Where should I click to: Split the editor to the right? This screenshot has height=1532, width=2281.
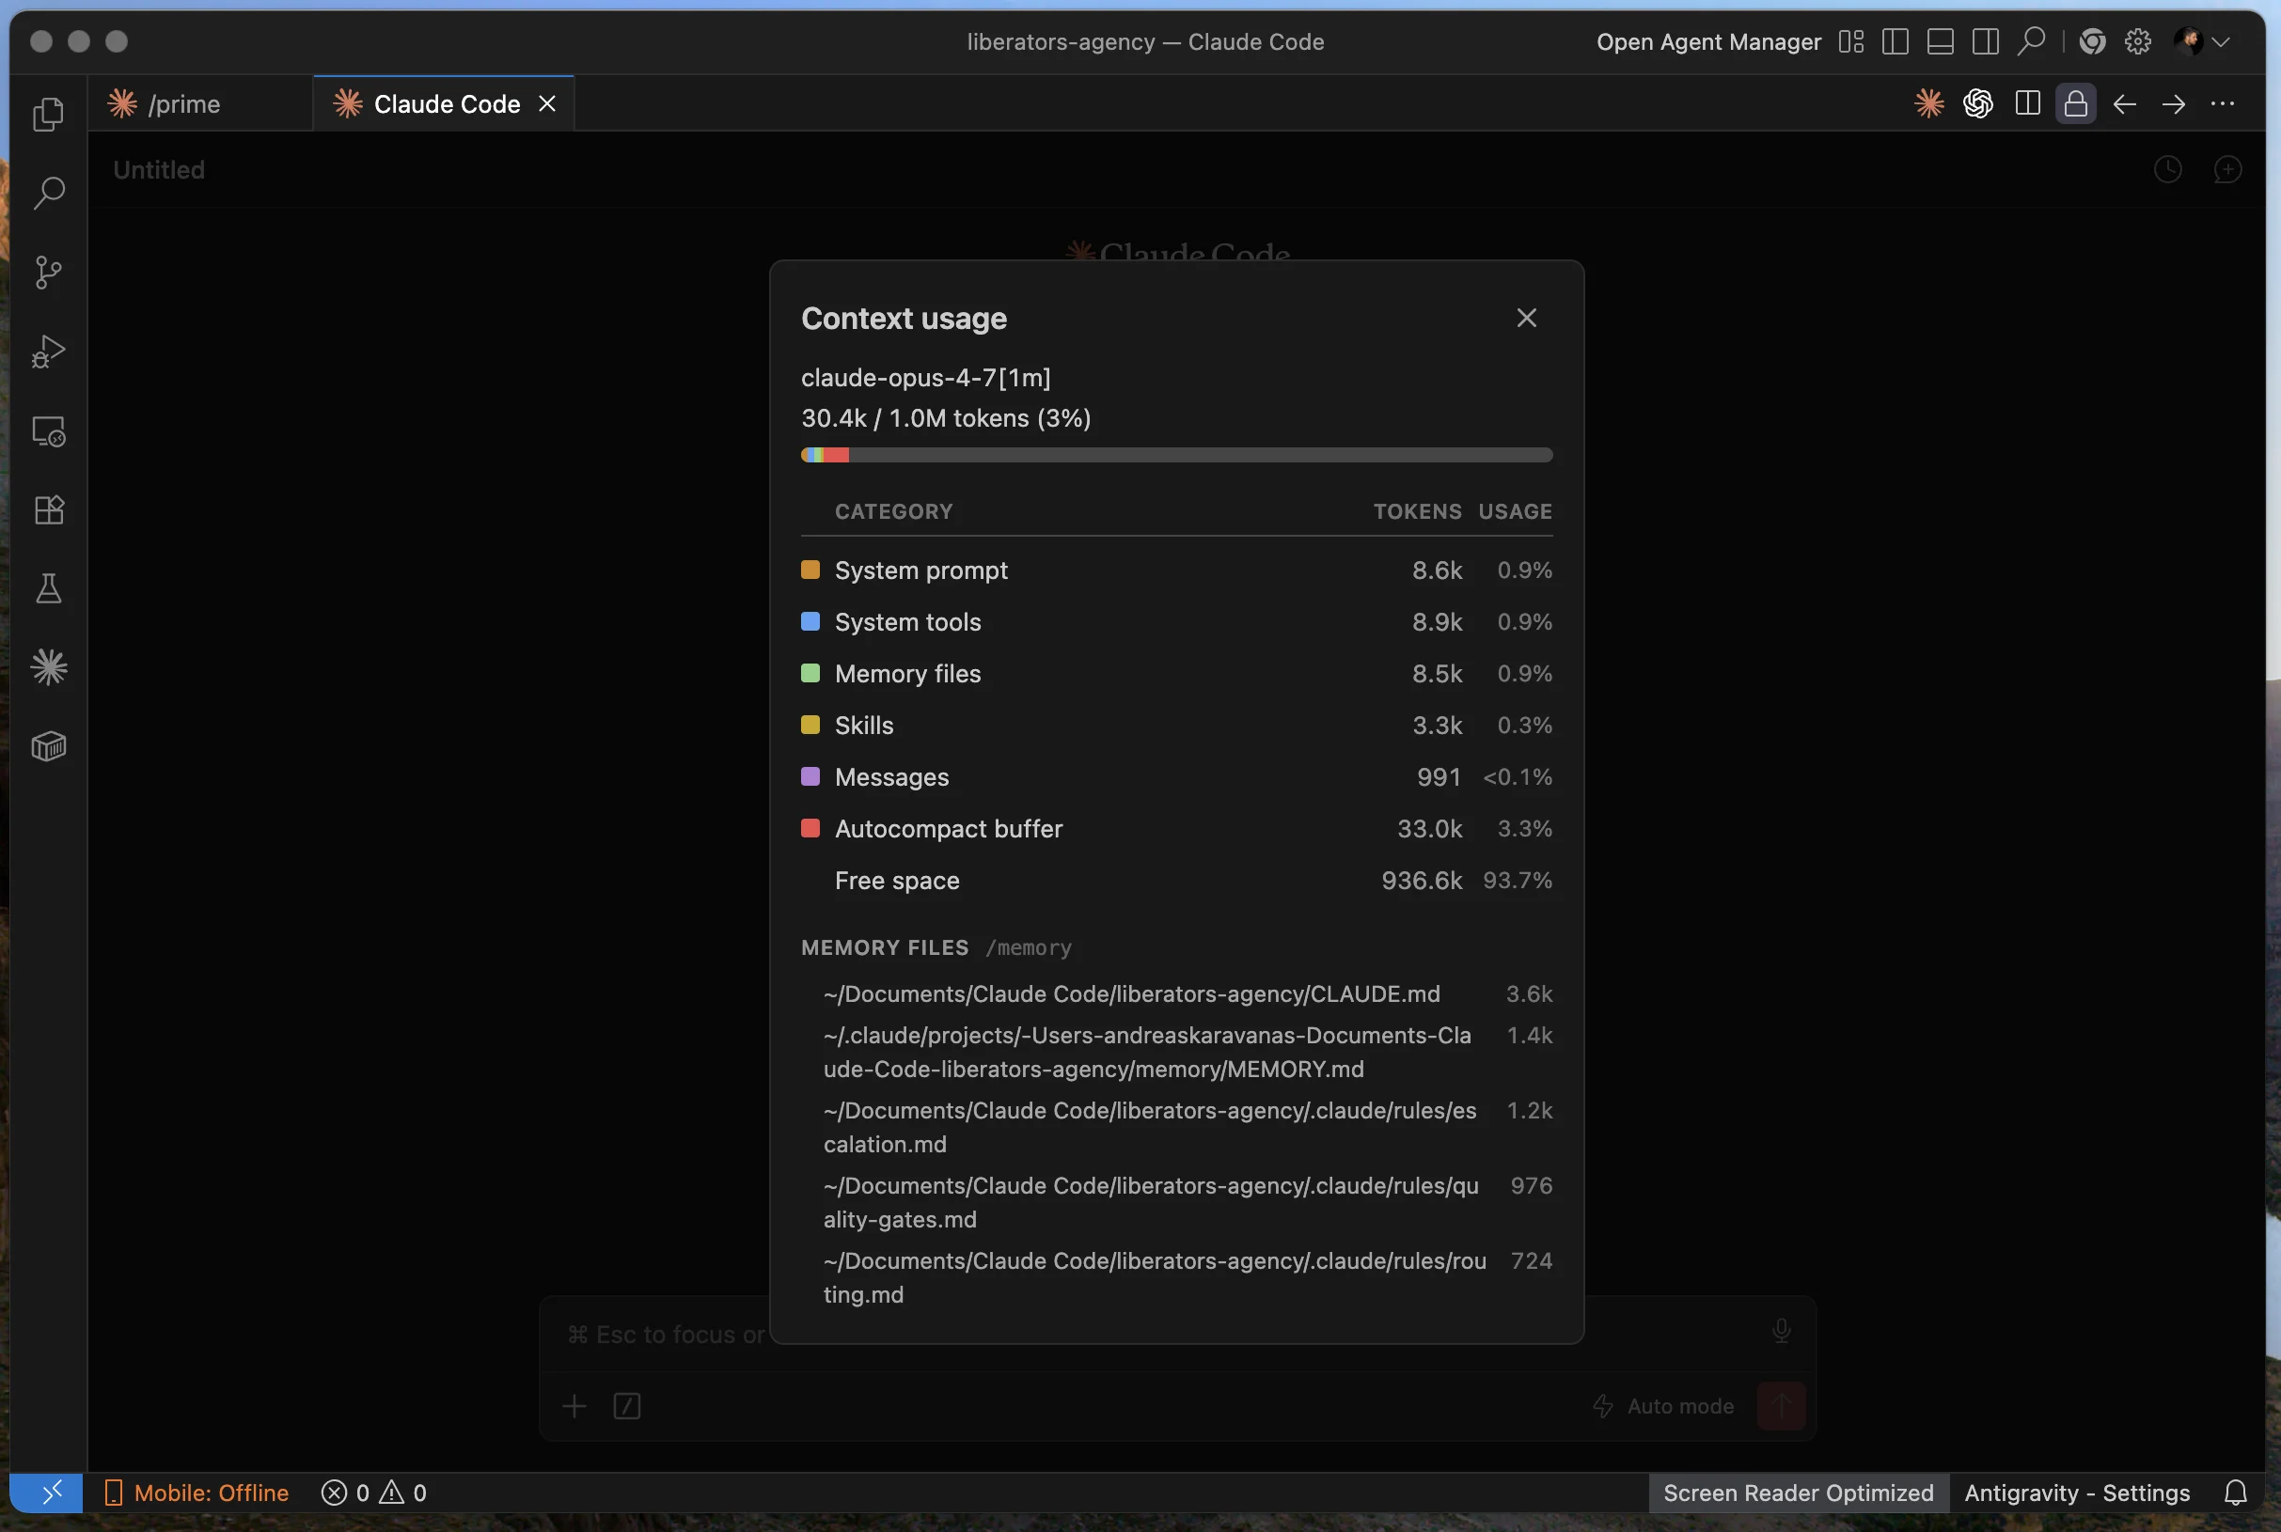tap(2027, 103)
